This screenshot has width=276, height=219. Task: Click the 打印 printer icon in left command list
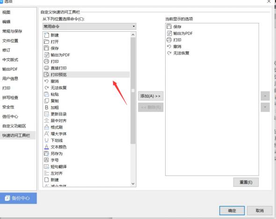tap(46, 61)
